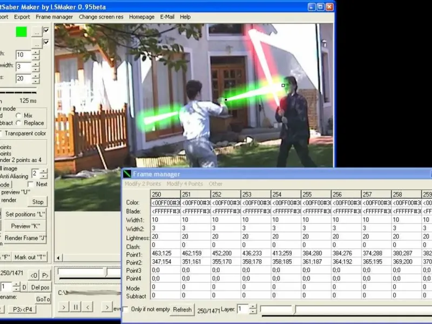Click the <0 button
This screenshot has height=324, width=432.
pyautogui.click(x=33, y=275)
